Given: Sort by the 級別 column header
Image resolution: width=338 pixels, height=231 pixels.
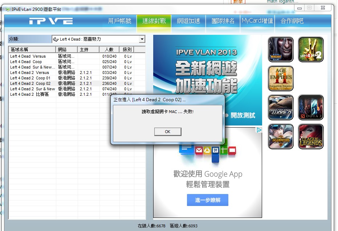Looking at the screenshot, I should [127, 50].
